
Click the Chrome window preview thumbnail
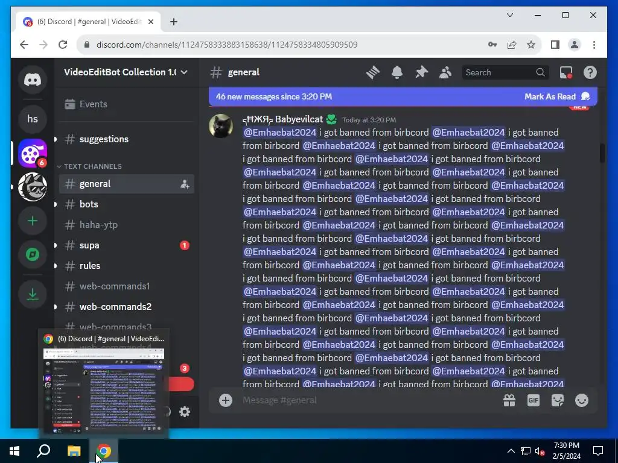[x=104, y=391]
